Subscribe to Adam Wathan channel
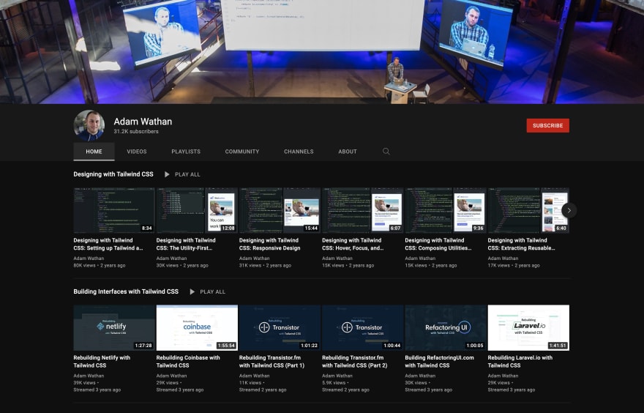Screen dimensions: 644x413 [x=548, y=125]
